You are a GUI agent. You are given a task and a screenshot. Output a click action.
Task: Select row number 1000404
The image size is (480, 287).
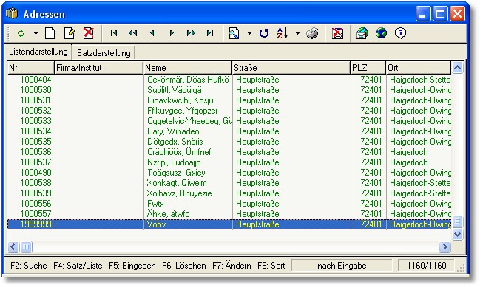coord(36,80)
